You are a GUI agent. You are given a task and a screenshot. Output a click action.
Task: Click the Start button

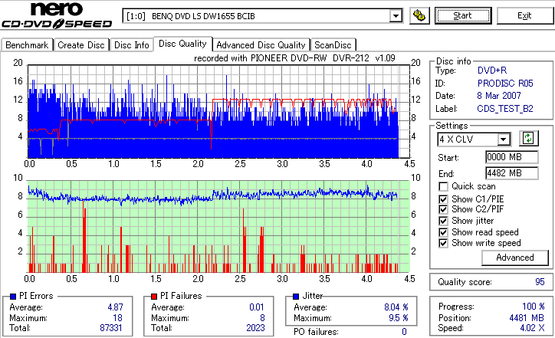[463, 15]
